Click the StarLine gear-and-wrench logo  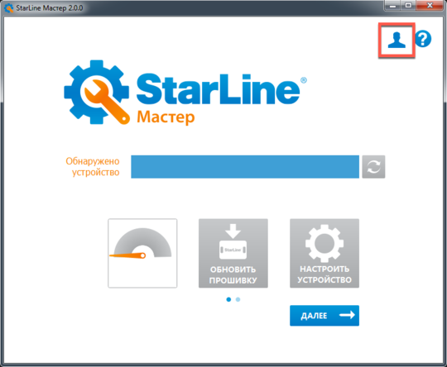97,93
